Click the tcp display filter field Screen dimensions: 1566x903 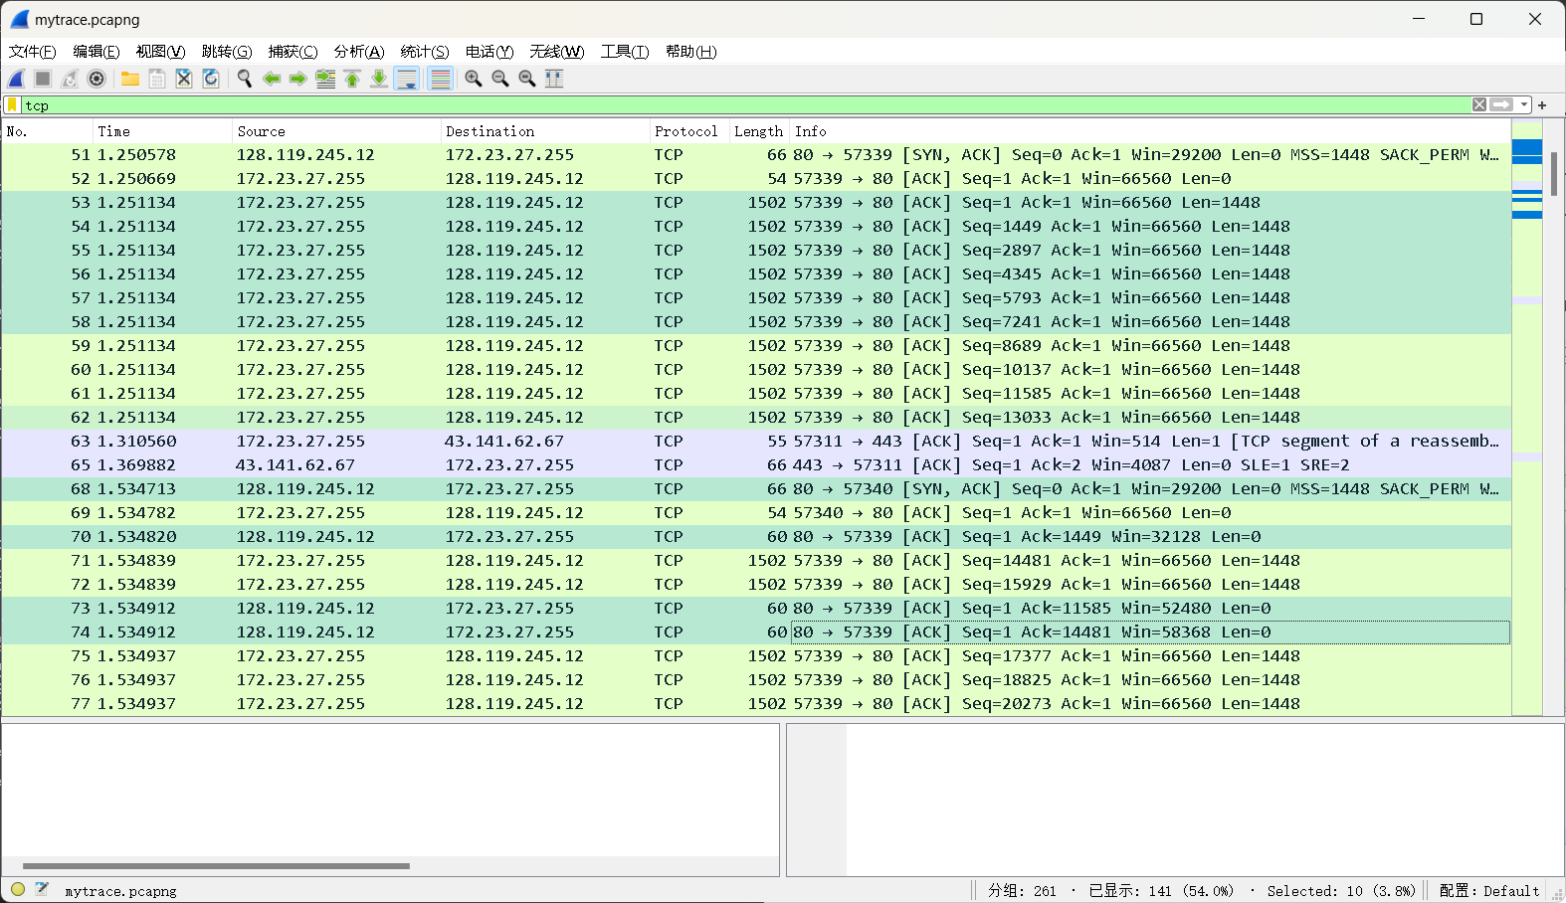(x=746, y=104)
